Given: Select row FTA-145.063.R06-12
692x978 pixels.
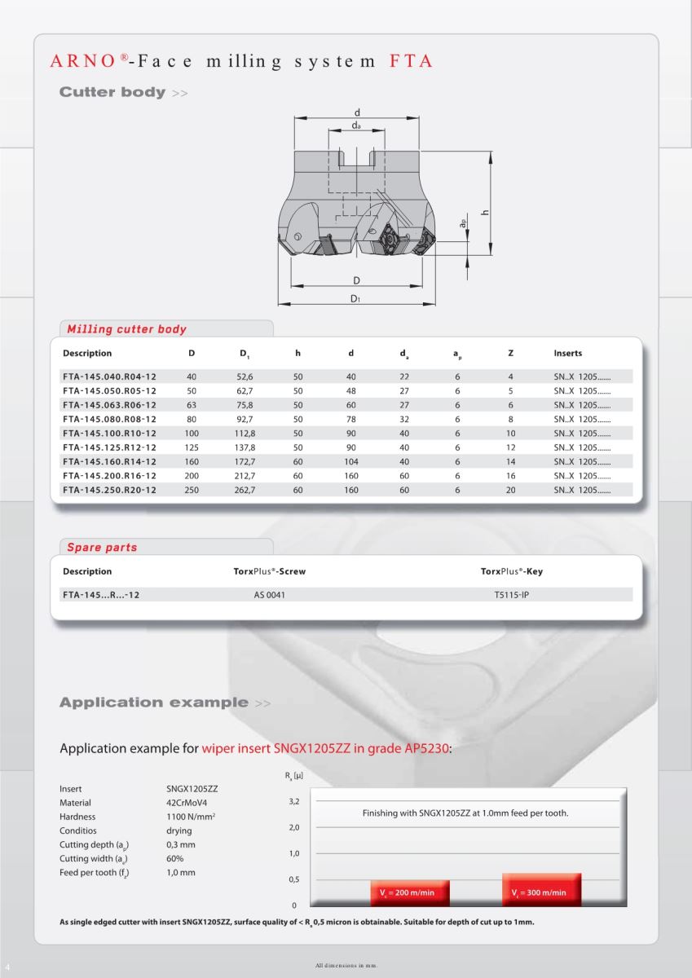Looking at the screenshot, I should (346, 405).
